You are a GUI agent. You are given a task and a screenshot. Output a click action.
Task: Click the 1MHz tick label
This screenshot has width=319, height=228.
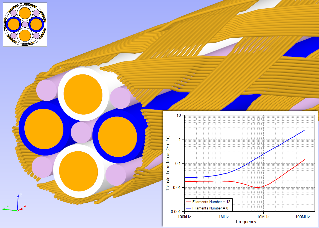click(223, 216)
